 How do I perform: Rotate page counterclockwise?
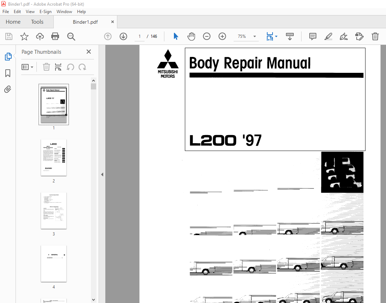[70, 67]
